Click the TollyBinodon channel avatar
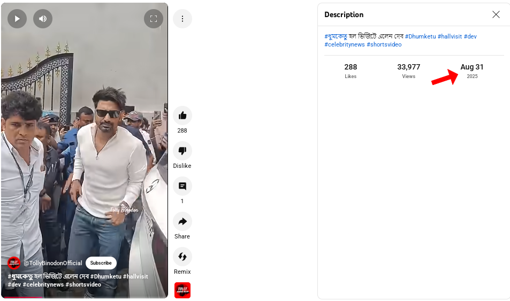 pos(14,263)
